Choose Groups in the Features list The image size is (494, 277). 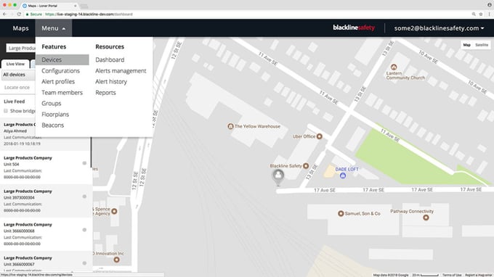click(52, 104)
